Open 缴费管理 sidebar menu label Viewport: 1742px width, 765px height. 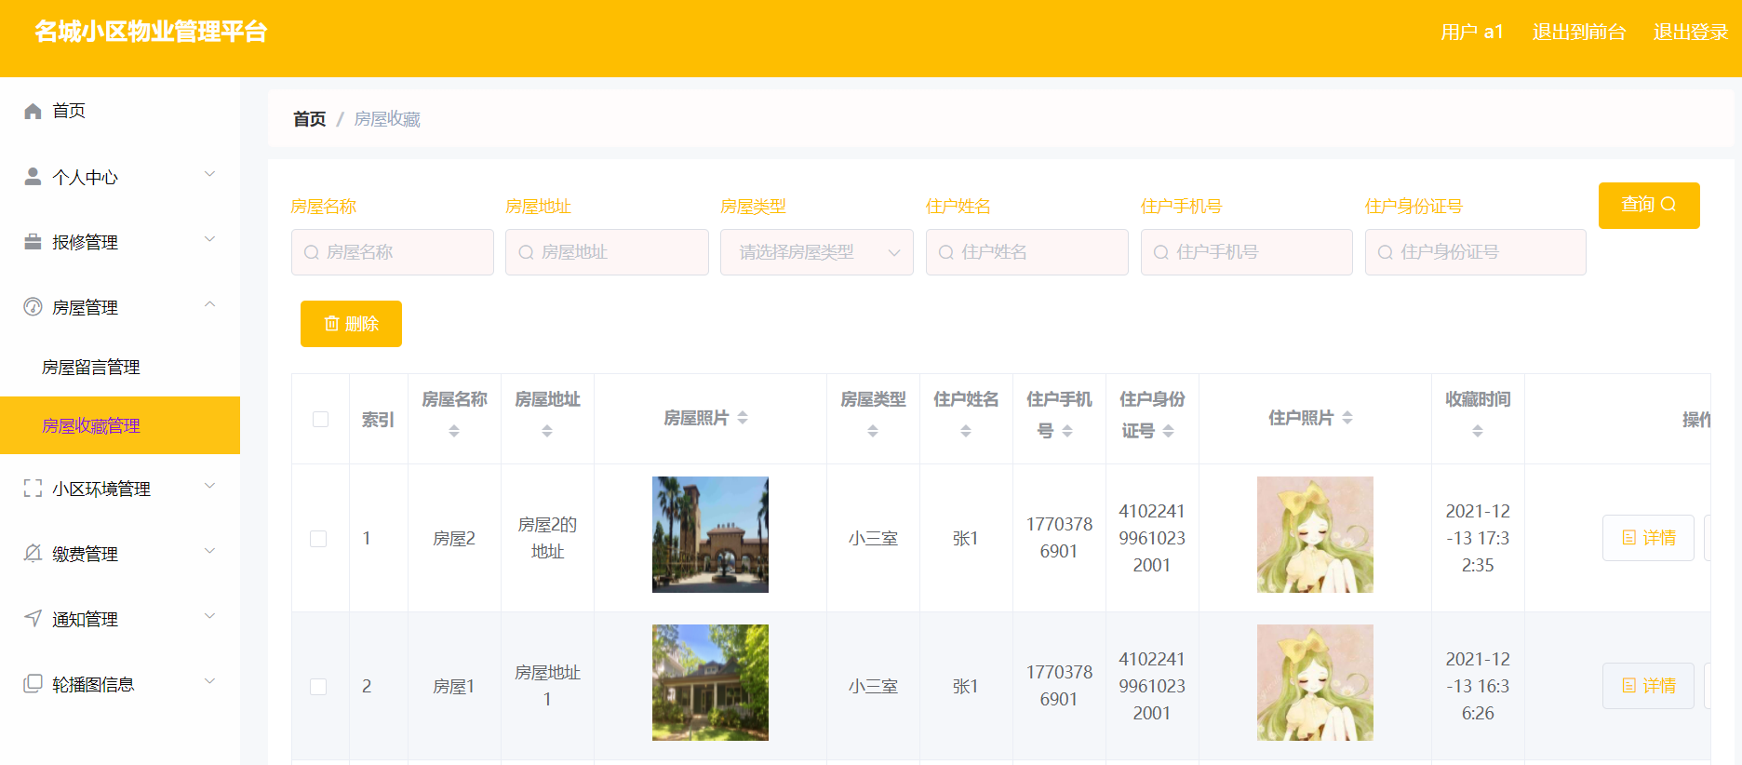[x=85, y=554]
